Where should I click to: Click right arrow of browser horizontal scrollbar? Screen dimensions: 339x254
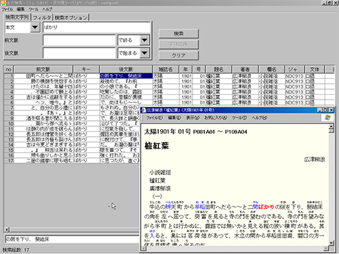coord(326,249)
